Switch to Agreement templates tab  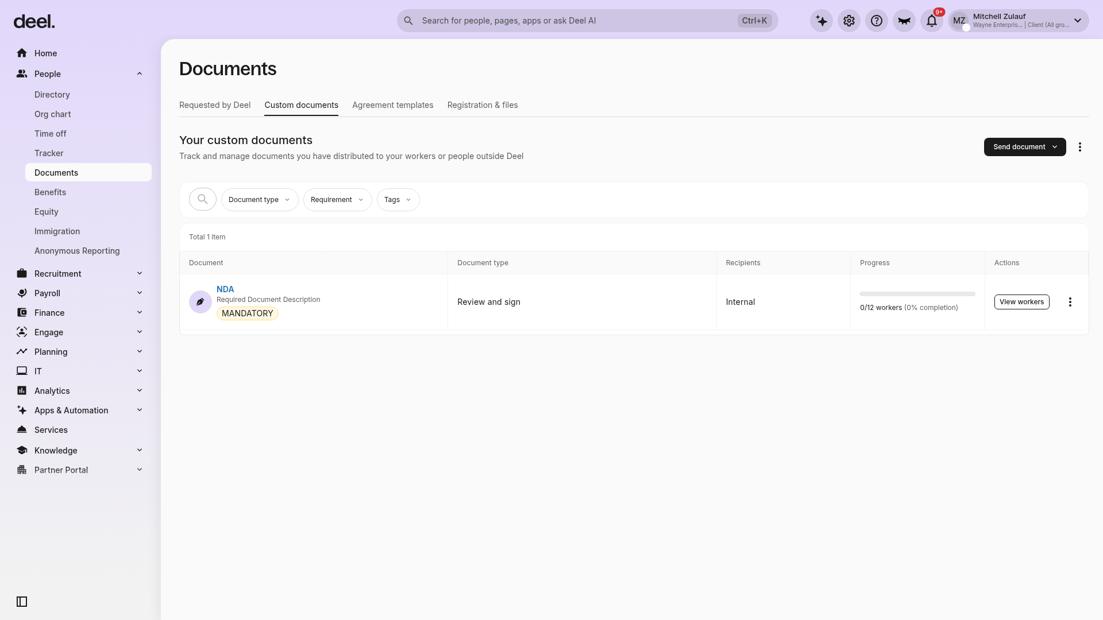393,105
